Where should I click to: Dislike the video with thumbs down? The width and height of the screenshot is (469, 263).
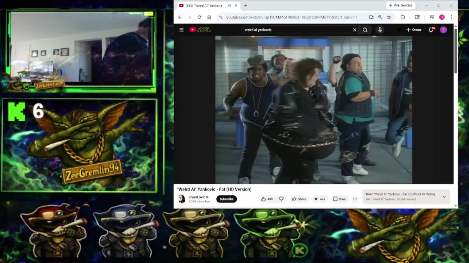(281, 199)
